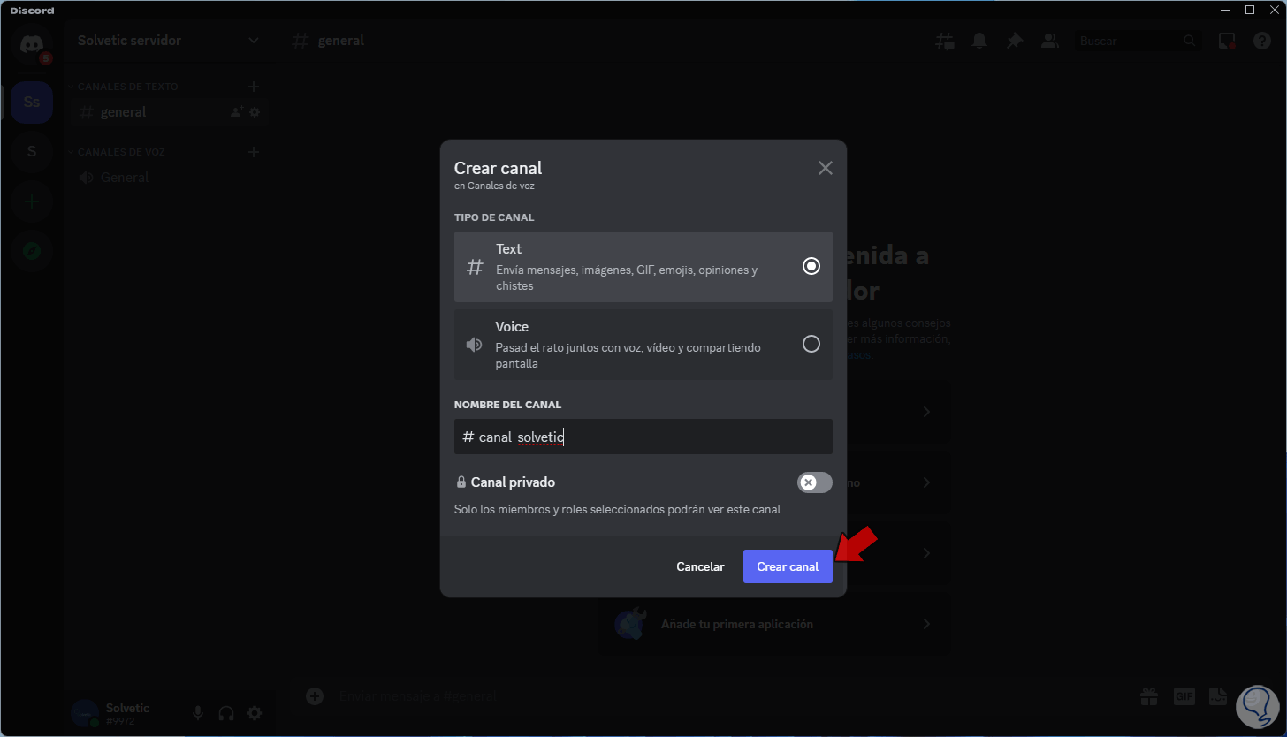The width and height of the screenshot is (1287, 737).
Task: Mute the microphone in user panel
Action: pos(198,713)
